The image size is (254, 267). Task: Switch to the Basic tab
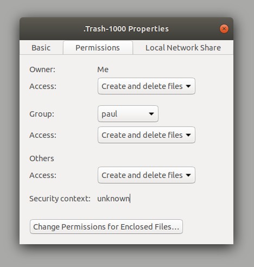point(41,48)
